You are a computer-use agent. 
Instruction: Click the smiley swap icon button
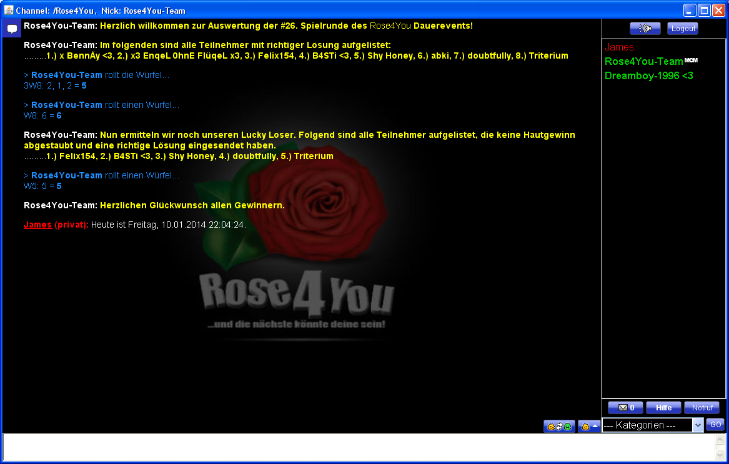pos(559,427)
